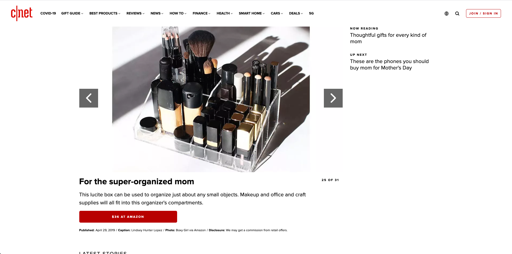
Task: Open the Reviews dropdown menu
Action: (x=135, y=13)
